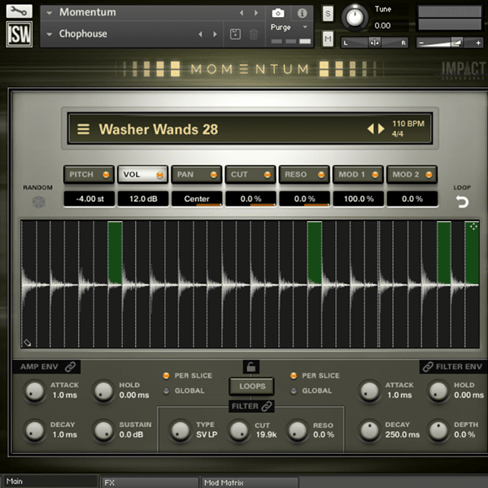Viewport: 488px width, 488px height.
Task: Click the Random dice icon
Action: point(39,202)
